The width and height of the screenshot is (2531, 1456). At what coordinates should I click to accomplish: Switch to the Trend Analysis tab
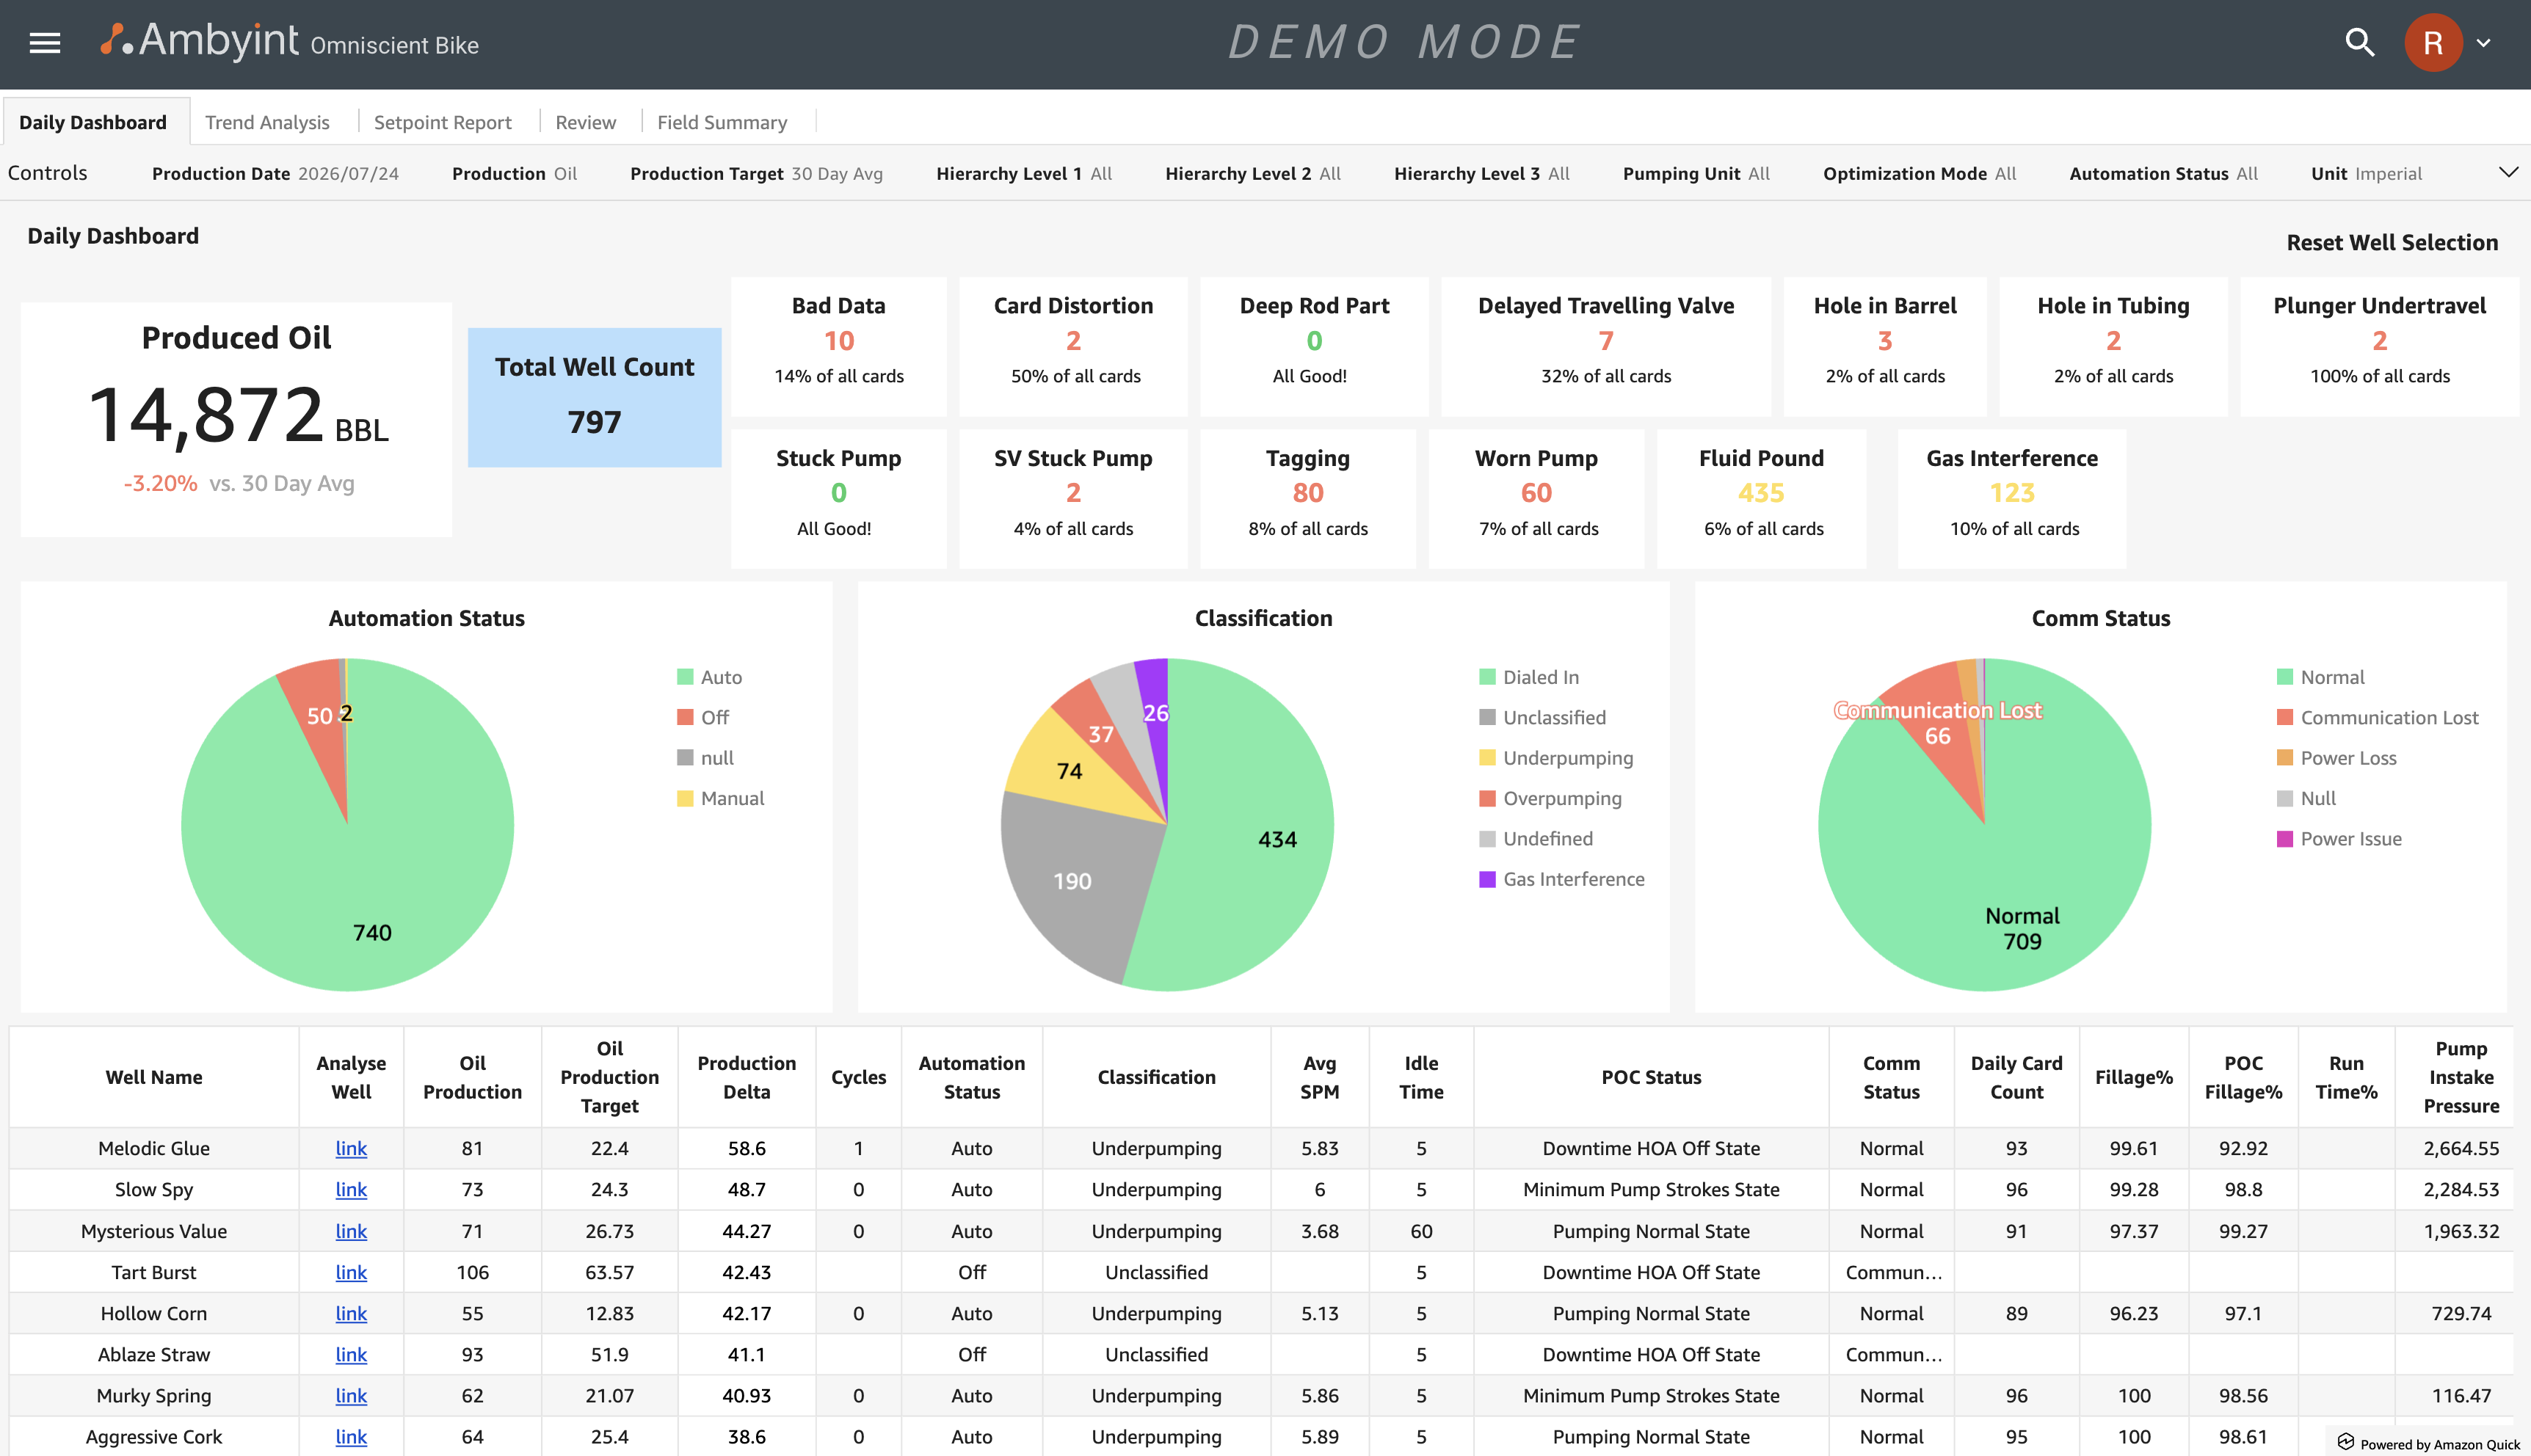pos(267,122)
